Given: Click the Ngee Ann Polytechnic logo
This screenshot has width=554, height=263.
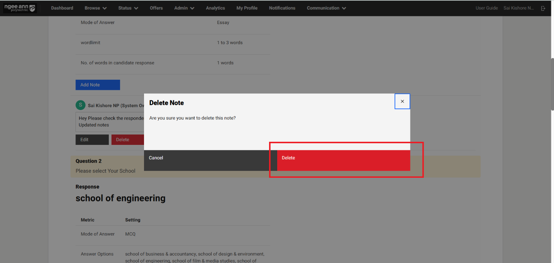Looking at the screenshot, I should (x=19, y=8).
